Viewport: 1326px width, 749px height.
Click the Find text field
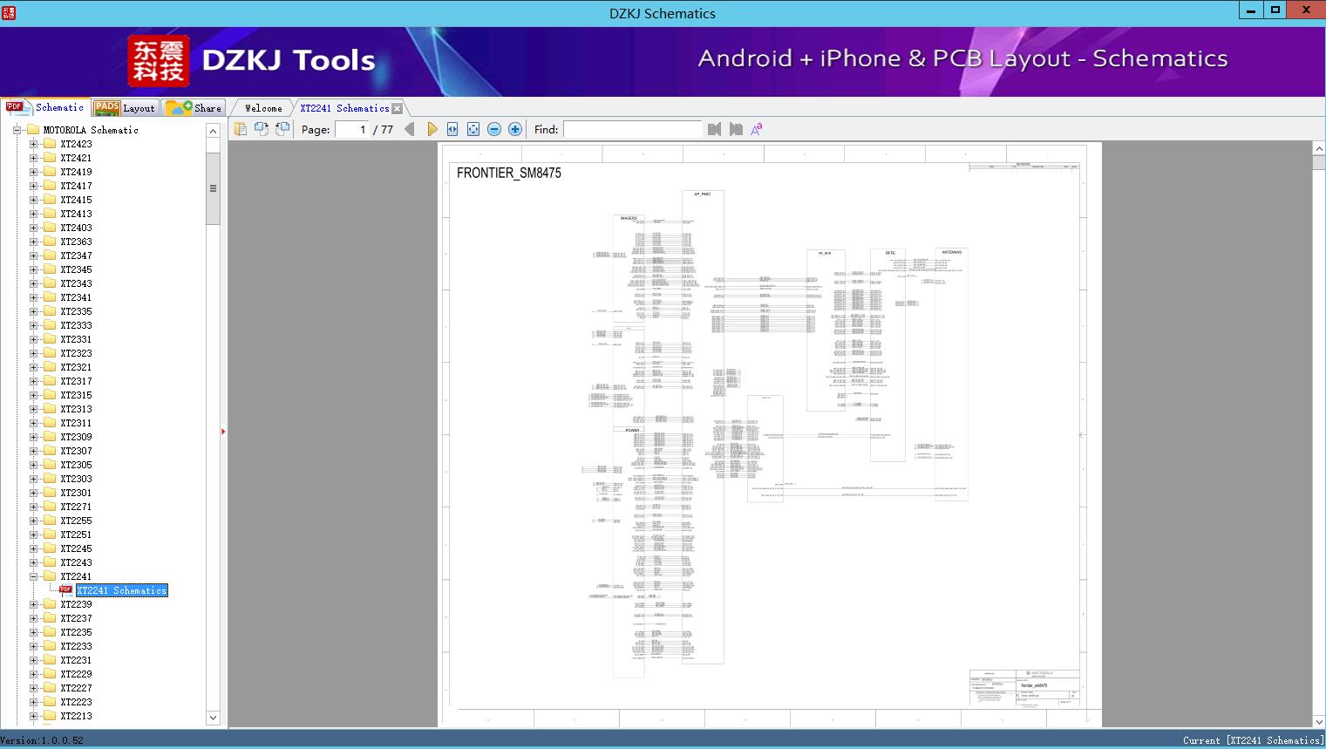pos(632,129)
